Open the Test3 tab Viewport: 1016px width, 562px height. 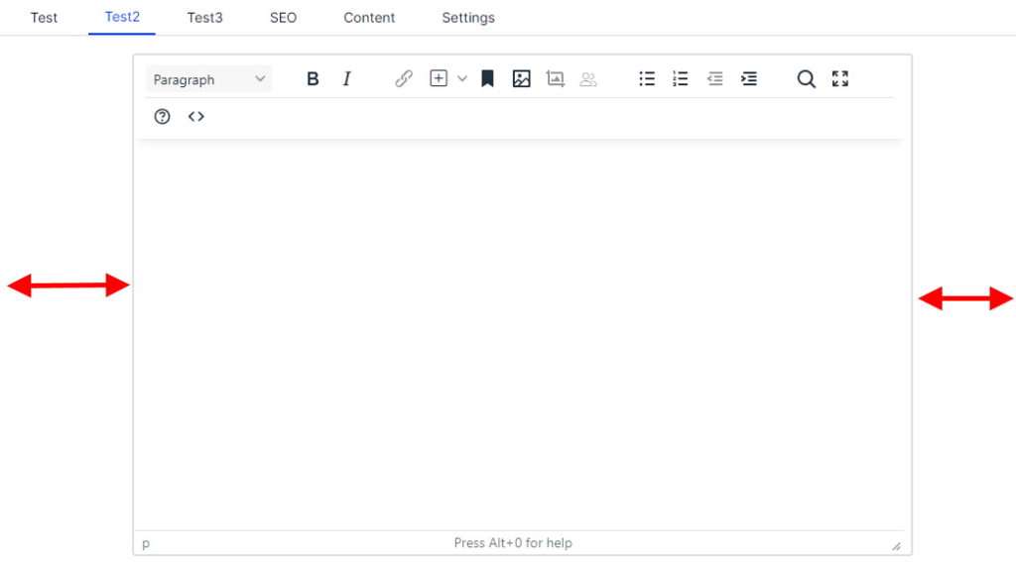coord(204,18)
